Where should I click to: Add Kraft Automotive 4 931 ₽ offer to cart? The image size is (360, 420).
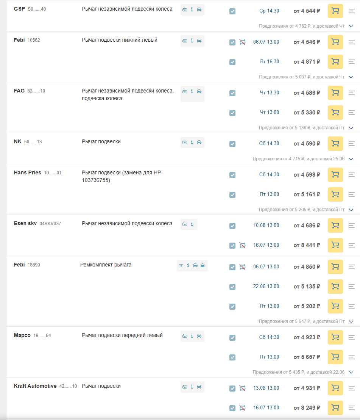click(x=335, y=388)
